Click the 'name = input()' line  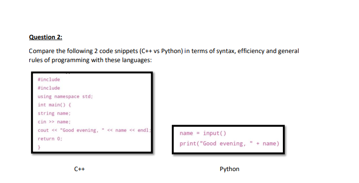pyautogui.click(x=203, y=133)
